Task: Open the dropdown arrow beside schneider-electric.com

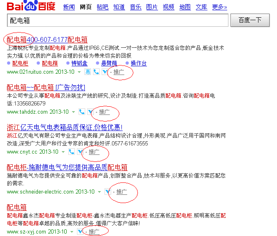Action: point(99,192)
